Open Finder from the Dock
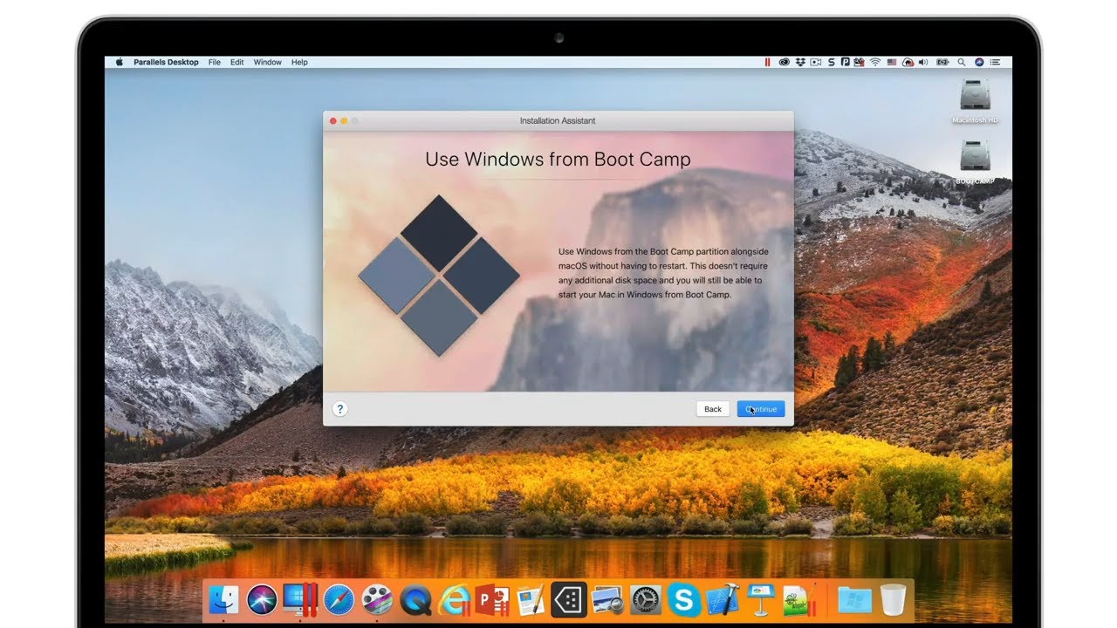The height and width of the screenshot is (628, 1117). 224,599
